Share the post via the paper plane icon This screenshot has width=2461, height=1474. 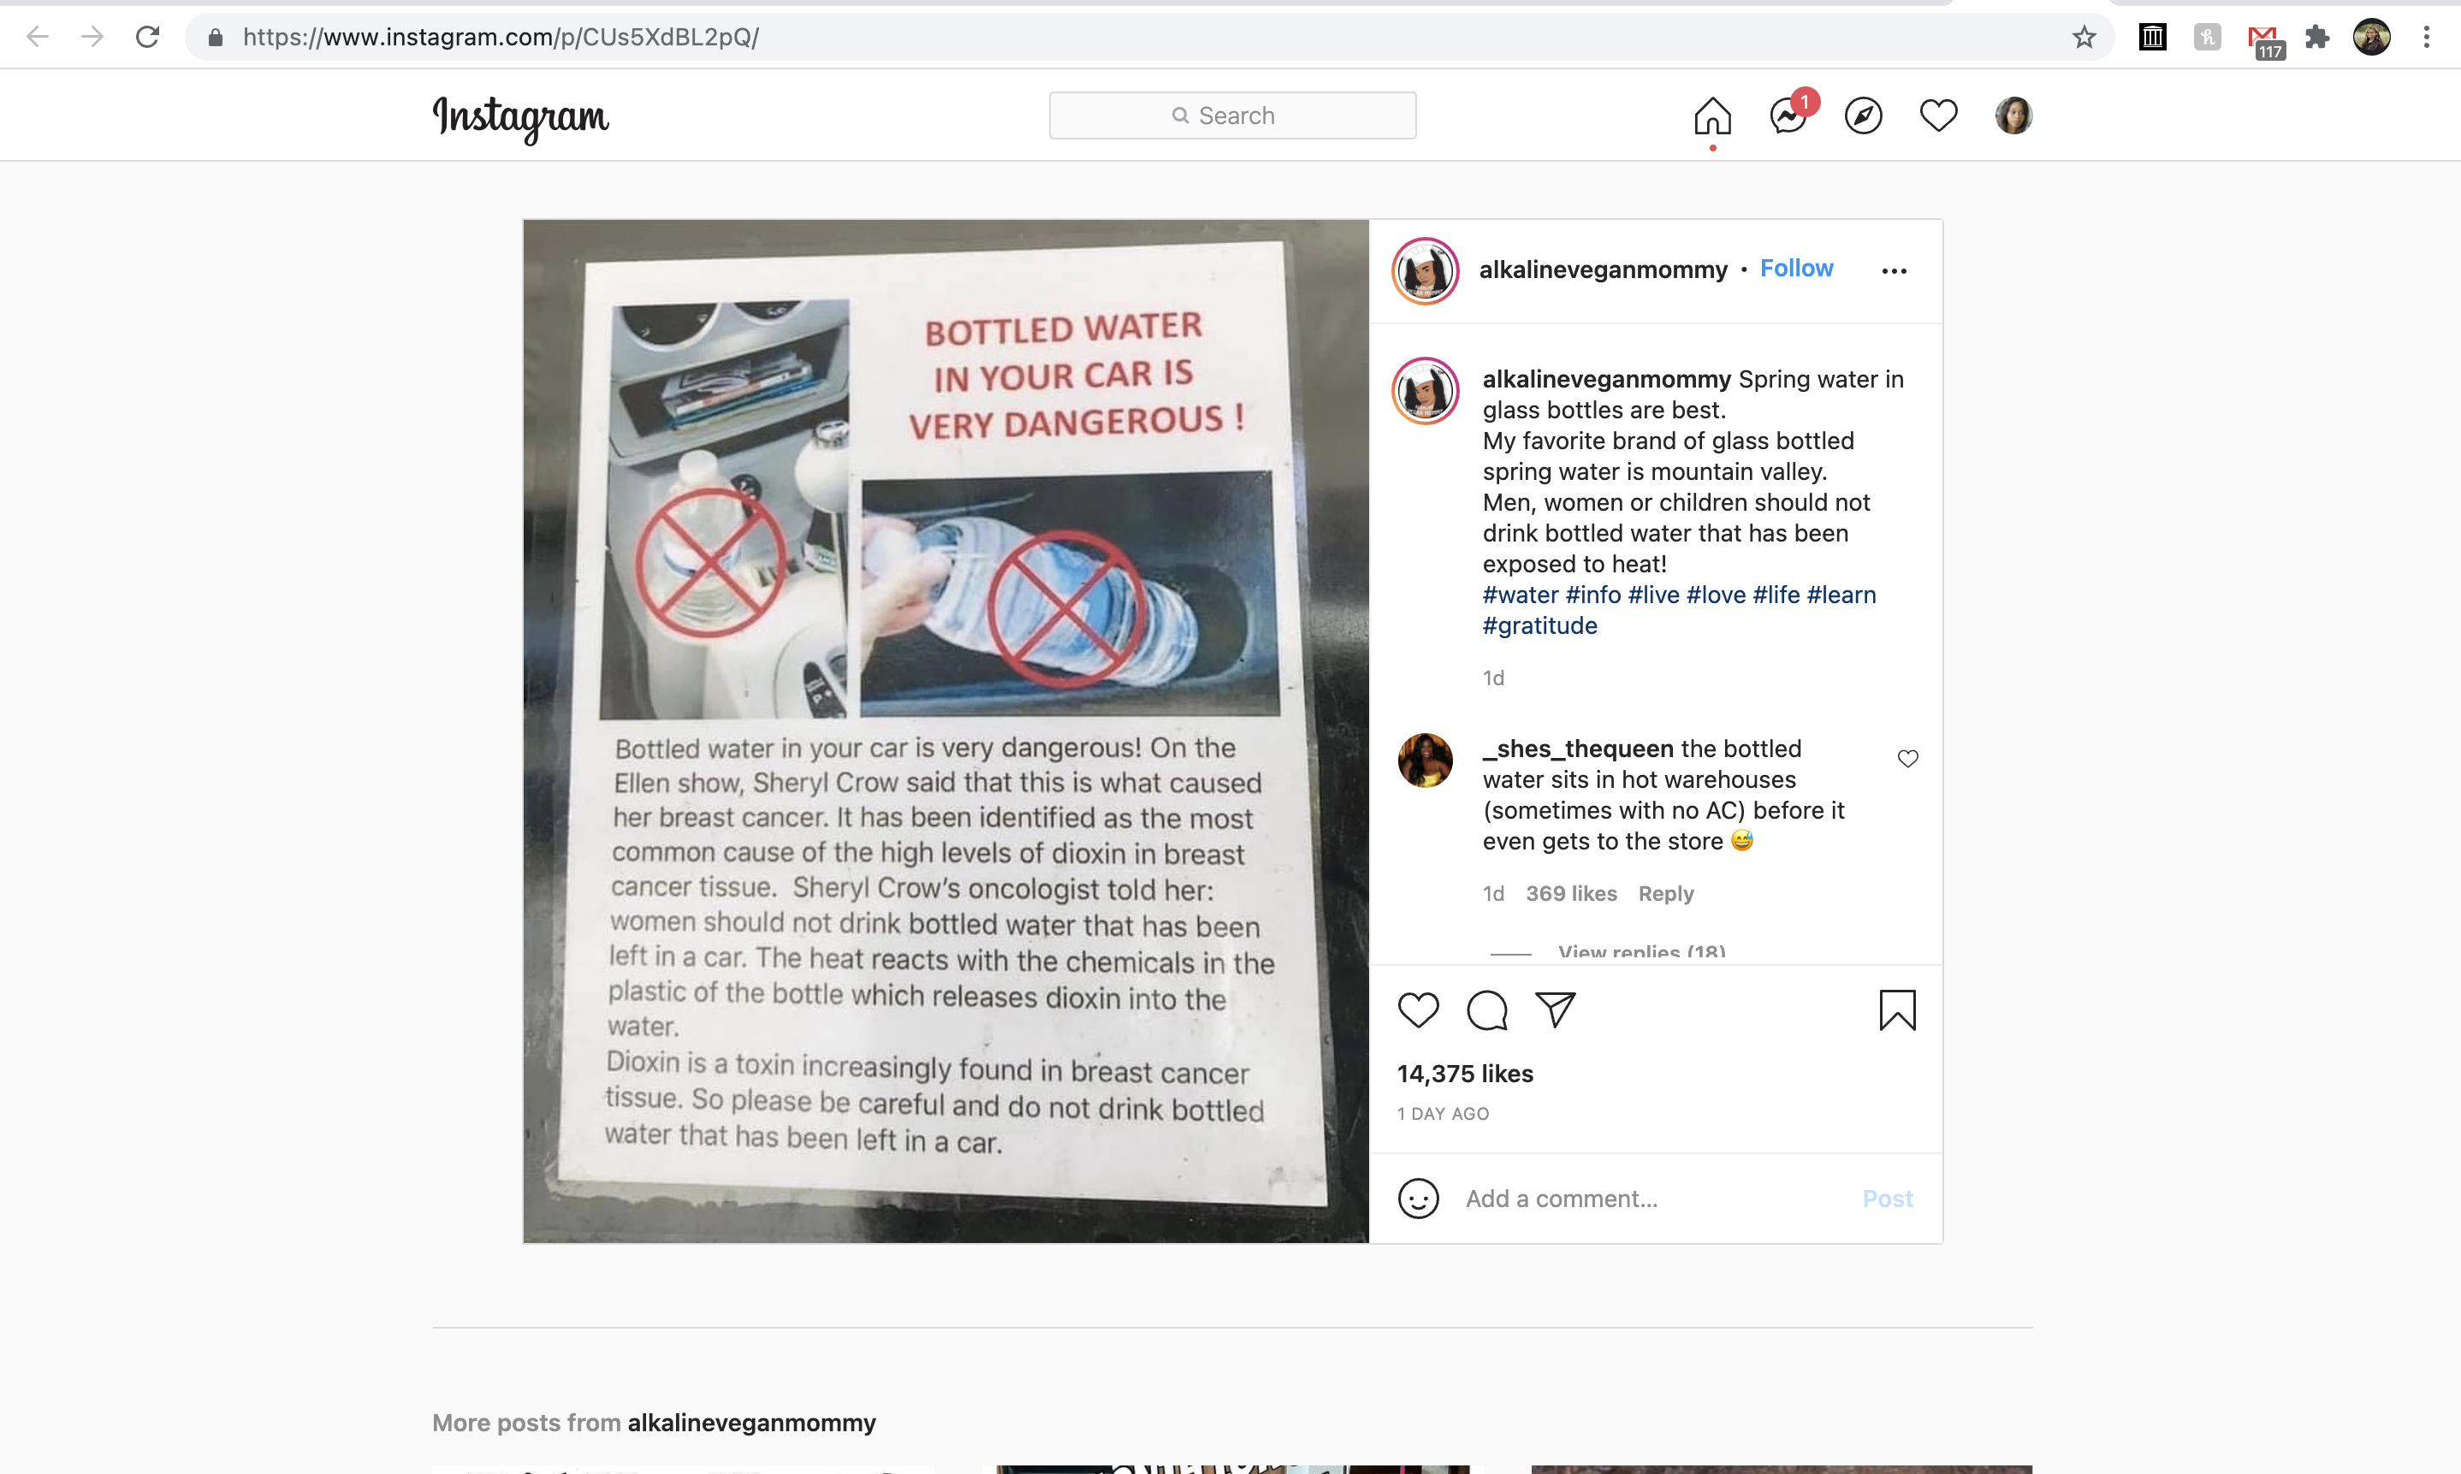click(1555, 1010)
